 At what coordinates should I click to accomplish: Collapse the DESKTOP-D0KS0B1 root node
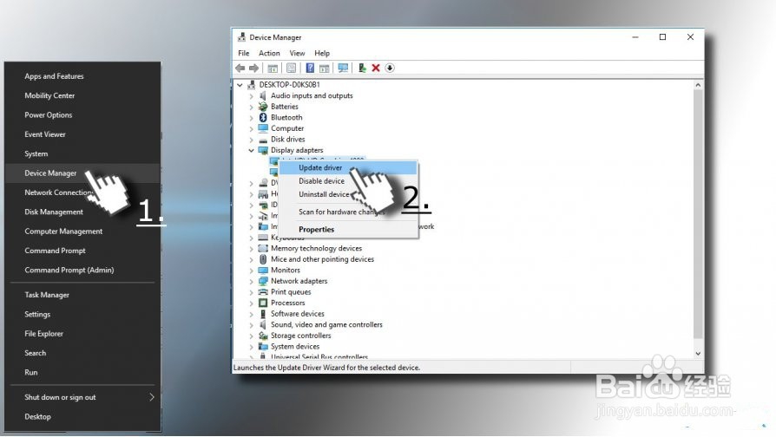coord(240,85)
